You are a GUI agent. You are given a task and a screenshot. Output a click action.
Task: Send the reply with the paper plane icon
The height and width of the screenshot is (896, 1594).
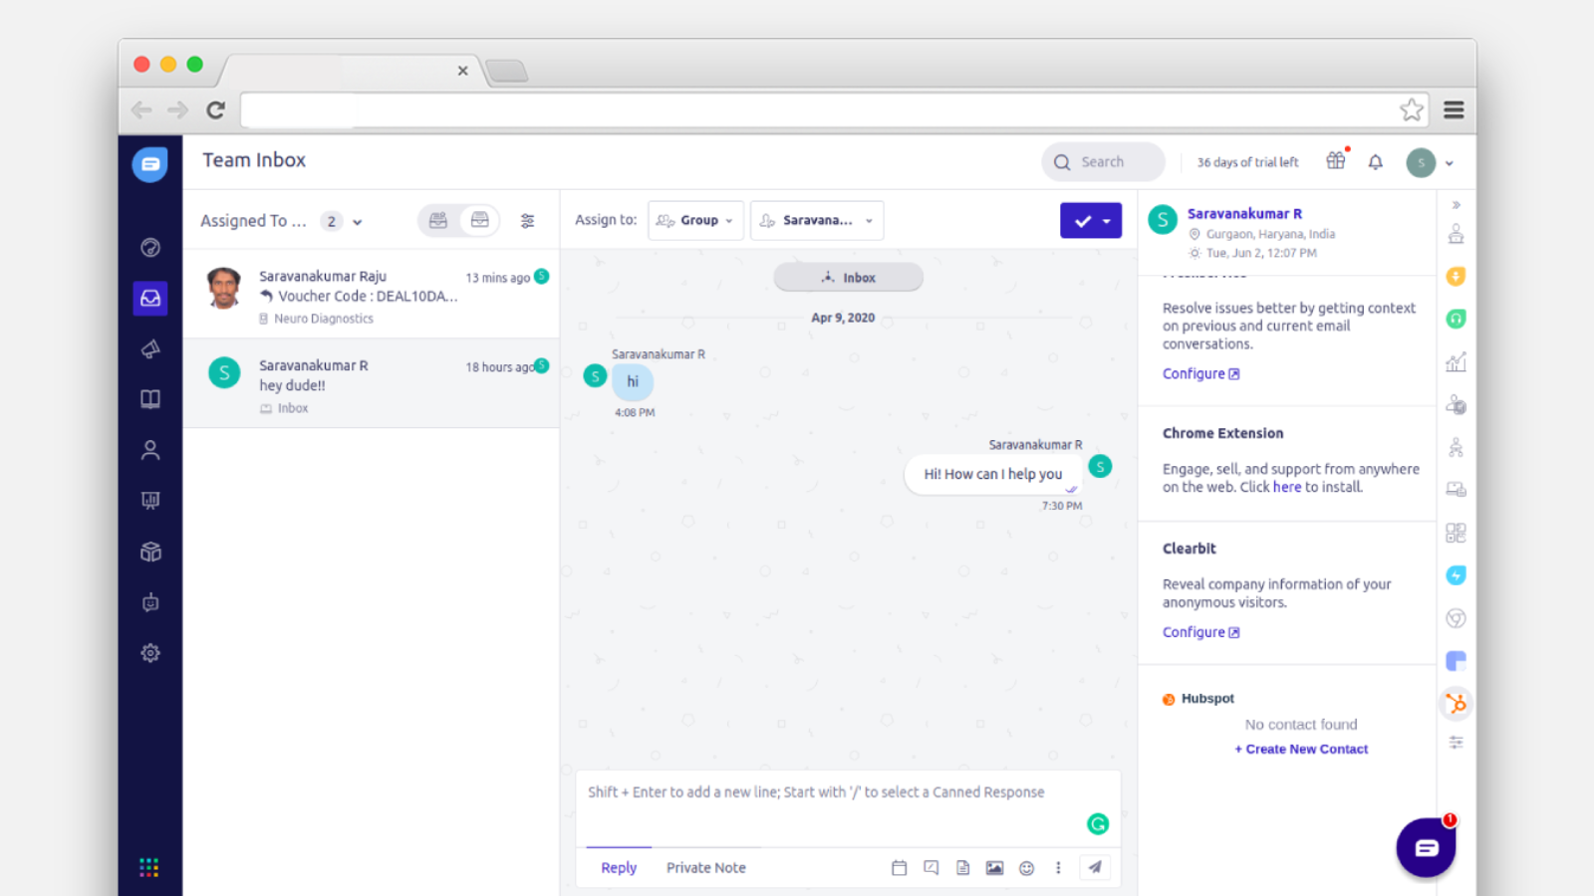[1094, 867]
